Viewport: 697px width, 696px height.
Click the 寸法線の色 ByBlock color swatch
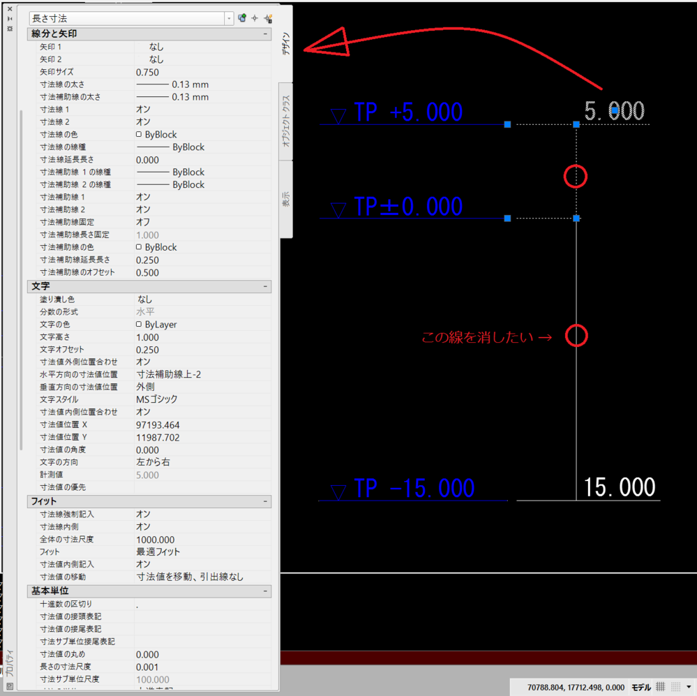coord(139,135)
